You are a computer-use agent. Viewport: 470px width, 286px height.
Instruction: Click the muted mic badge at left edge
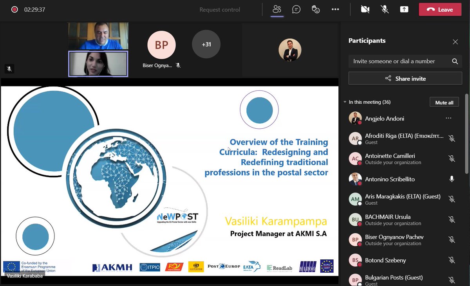9,68
